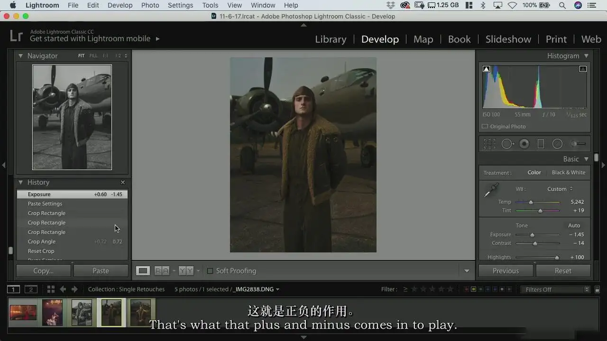607x341 pixels.
Task: Select the Spot Removal tool
Action: 507,144
